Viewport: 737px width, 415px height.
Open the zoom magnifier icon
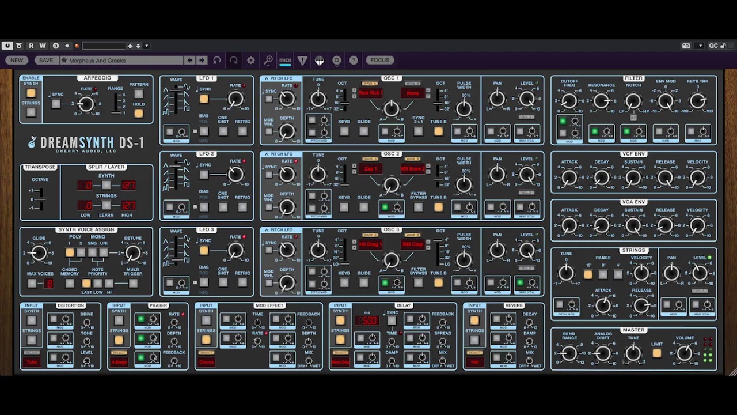click(268, 60)
